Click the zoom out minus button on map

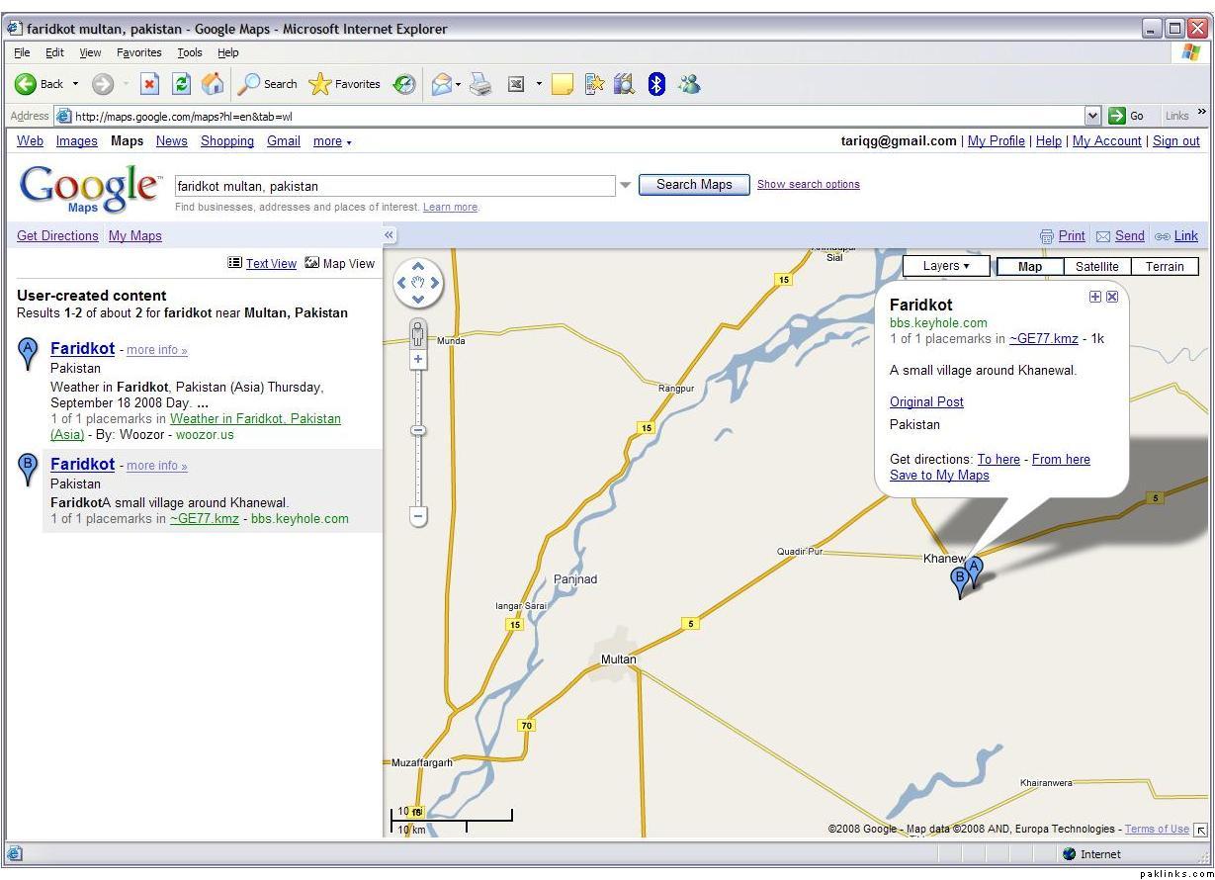pyautogui.click(x=418, y=515)
